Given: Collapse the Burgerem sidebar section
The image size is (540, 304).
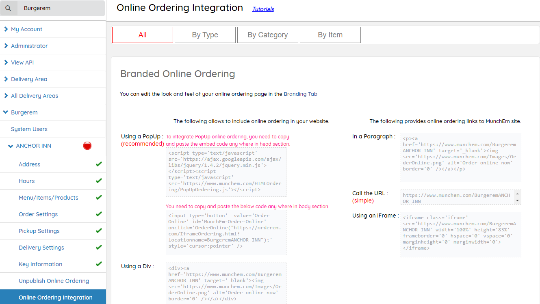Looking at the screenshot, I should tap(6, 112).
